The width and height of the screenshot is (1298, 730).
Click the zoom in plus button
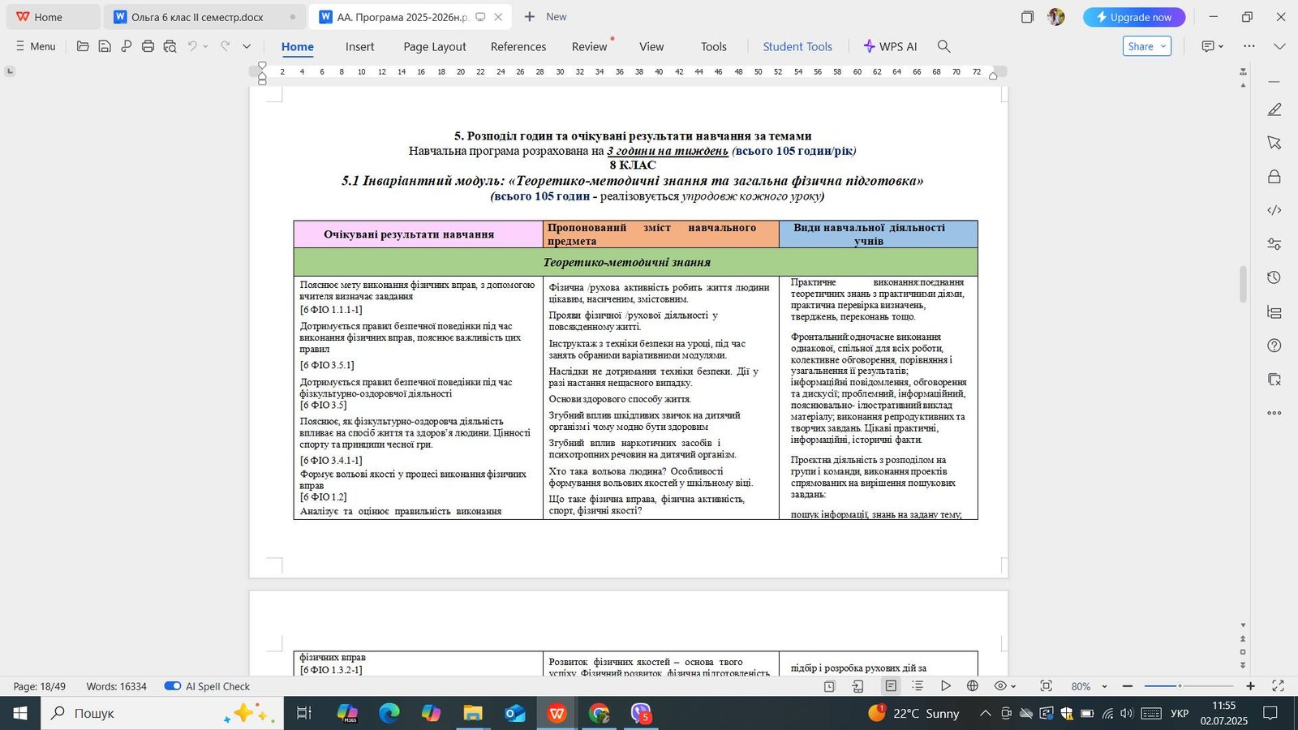pyautogui.click(x=1250, y=686)
